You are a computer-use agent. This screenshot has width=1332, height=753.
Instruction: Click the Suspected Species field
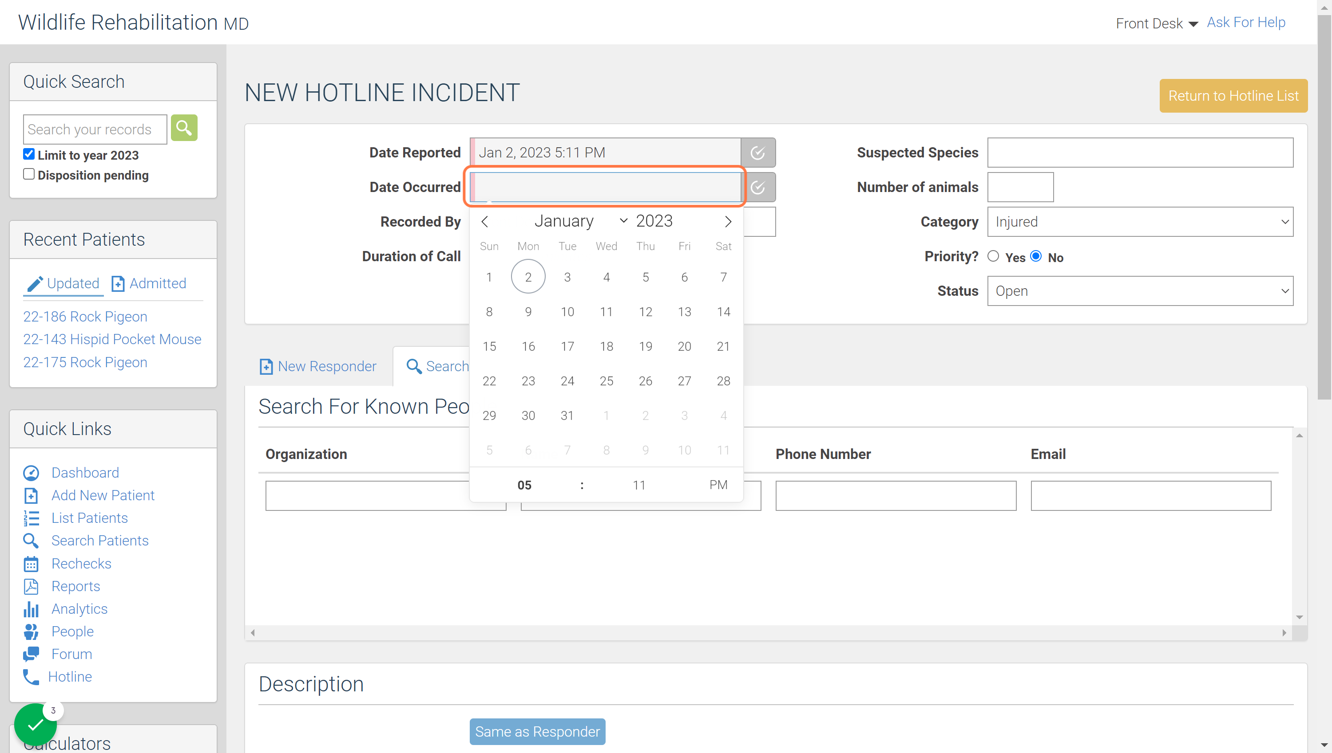(x=1140, y=153)
